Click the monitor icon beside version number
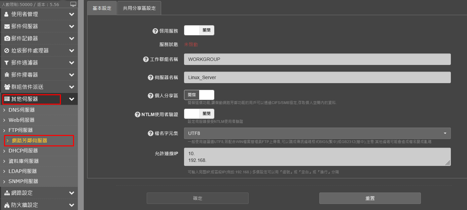Screen dimensions: 467x210 click(x=73, y=4)
